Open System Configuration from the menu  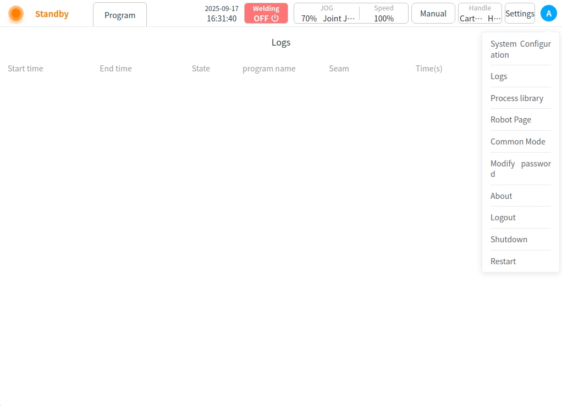pos(520,49)
